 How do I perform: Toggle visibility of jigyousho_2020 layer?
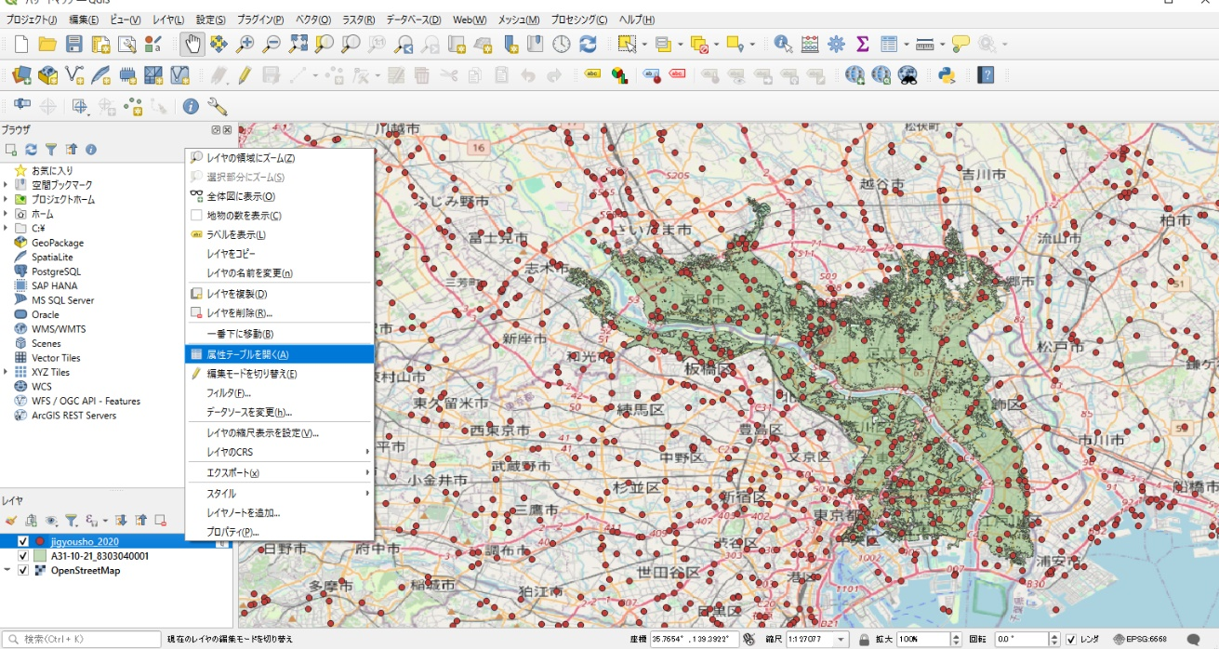tap(23, 541)
